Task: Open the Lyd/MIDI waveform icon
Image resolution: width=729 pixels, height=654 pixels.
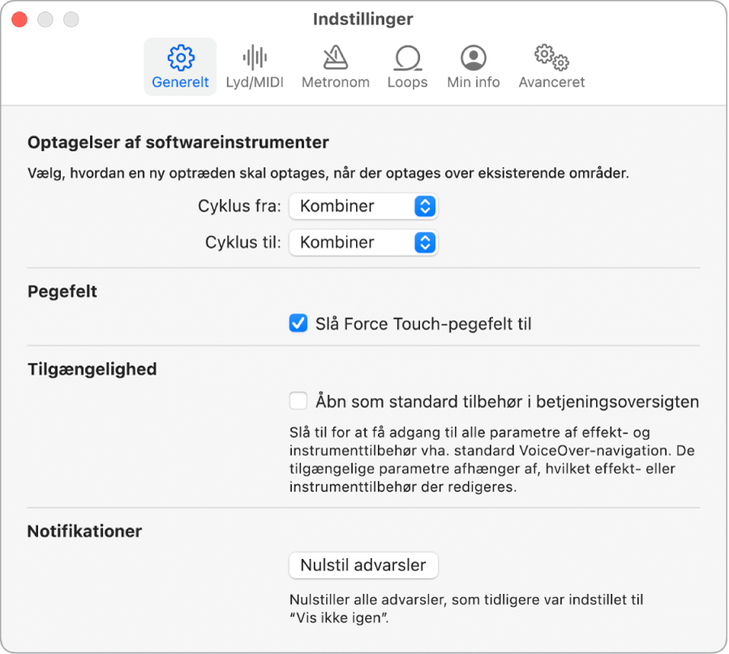Action: [x=255, y=58]
